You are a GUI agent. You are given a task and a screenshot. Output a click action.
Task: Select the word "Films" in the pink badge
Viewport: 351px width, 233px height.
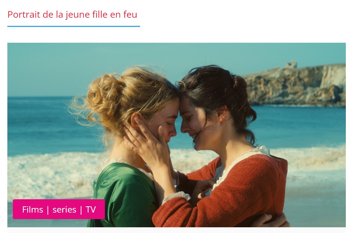tap(33, 209)
